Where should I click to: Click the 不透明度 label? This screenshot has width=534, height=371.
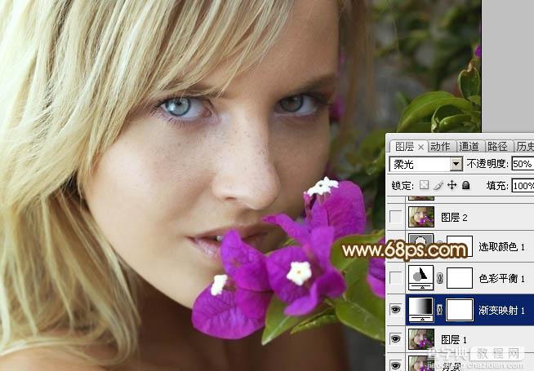[x=487, y=164]
